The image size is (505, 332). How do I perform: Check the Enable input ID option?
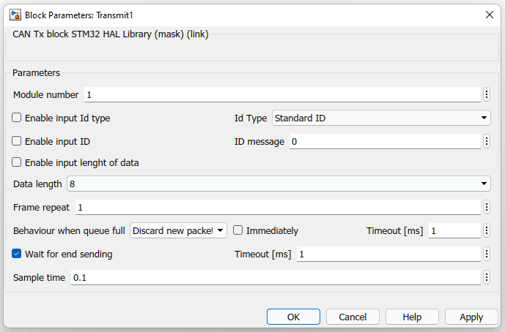point(17,141)
